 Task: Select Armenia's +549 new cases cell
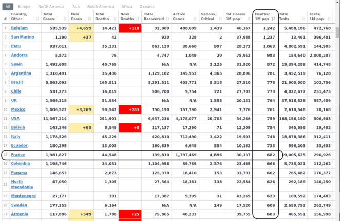click(81, 214)
